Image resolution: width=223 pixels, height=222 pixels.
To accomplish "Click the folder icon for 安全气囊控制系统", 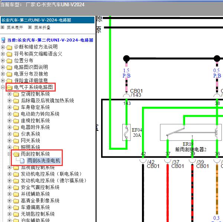I will (16, 188).
